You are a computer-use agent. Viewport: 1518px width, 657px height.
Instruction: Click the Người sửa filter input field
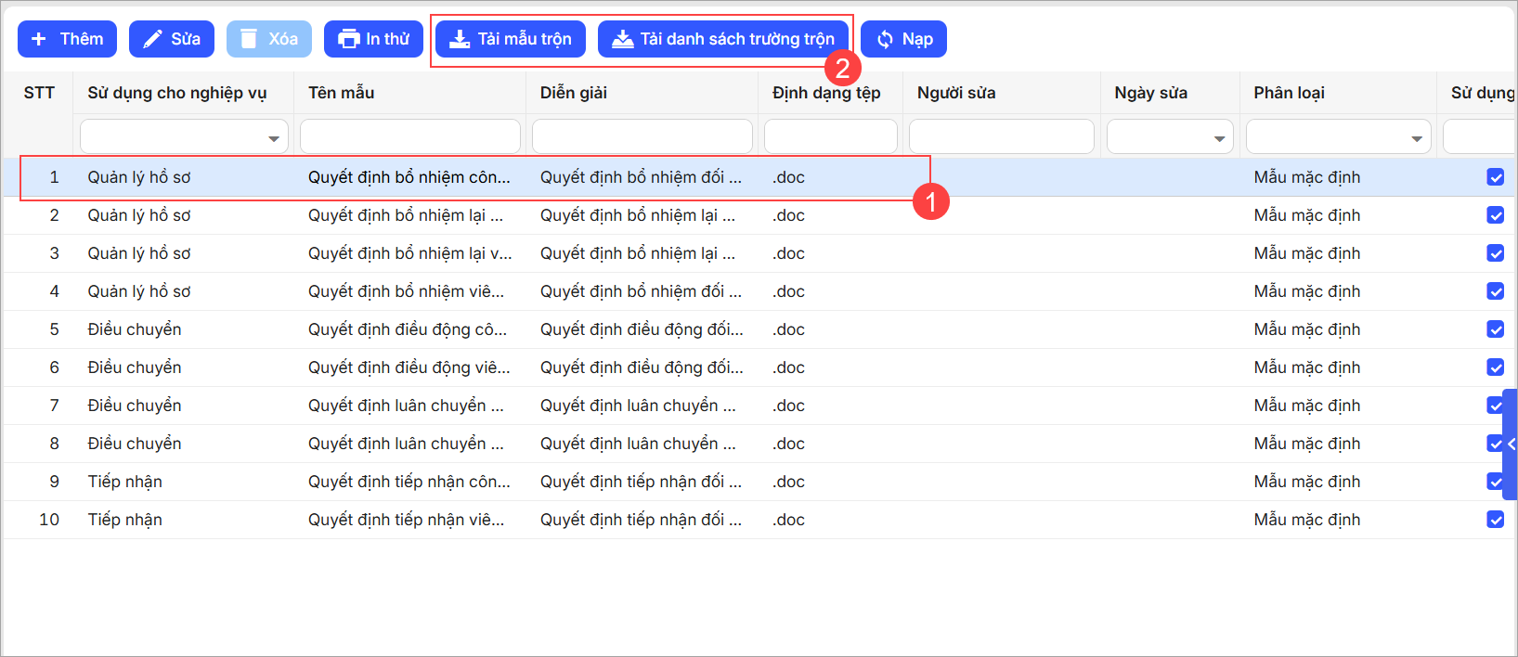tap(1001, 136)
